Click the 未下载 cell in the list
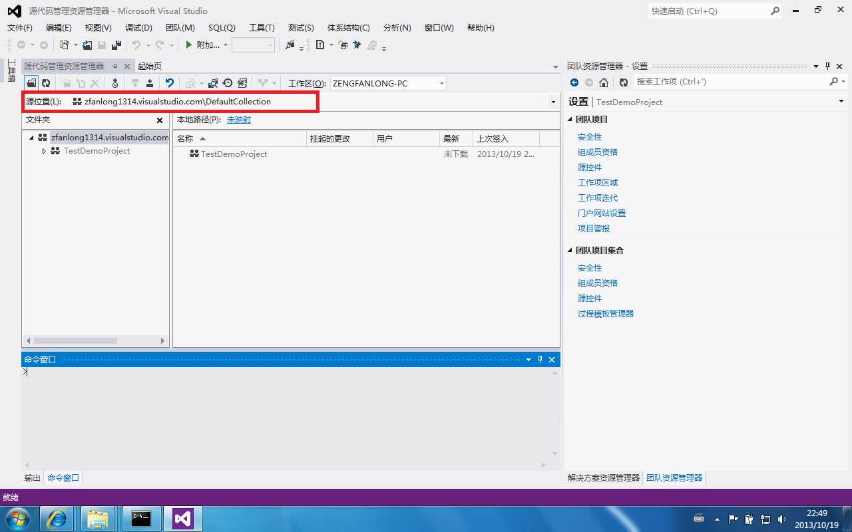852x532 pixels. tap(456, 154)
